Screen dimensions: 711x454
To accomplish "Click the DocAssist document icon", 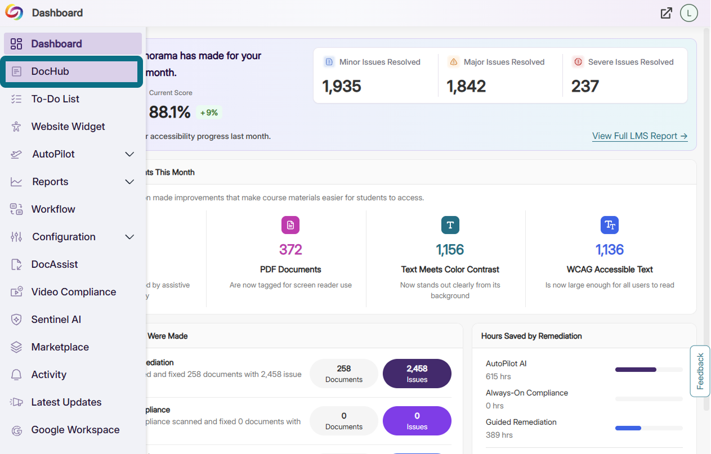I will pyautogui.click(x=16, y=264).
